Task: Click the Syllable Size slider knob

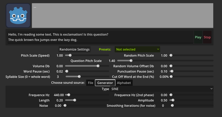Action: click(x=79, y=77)
